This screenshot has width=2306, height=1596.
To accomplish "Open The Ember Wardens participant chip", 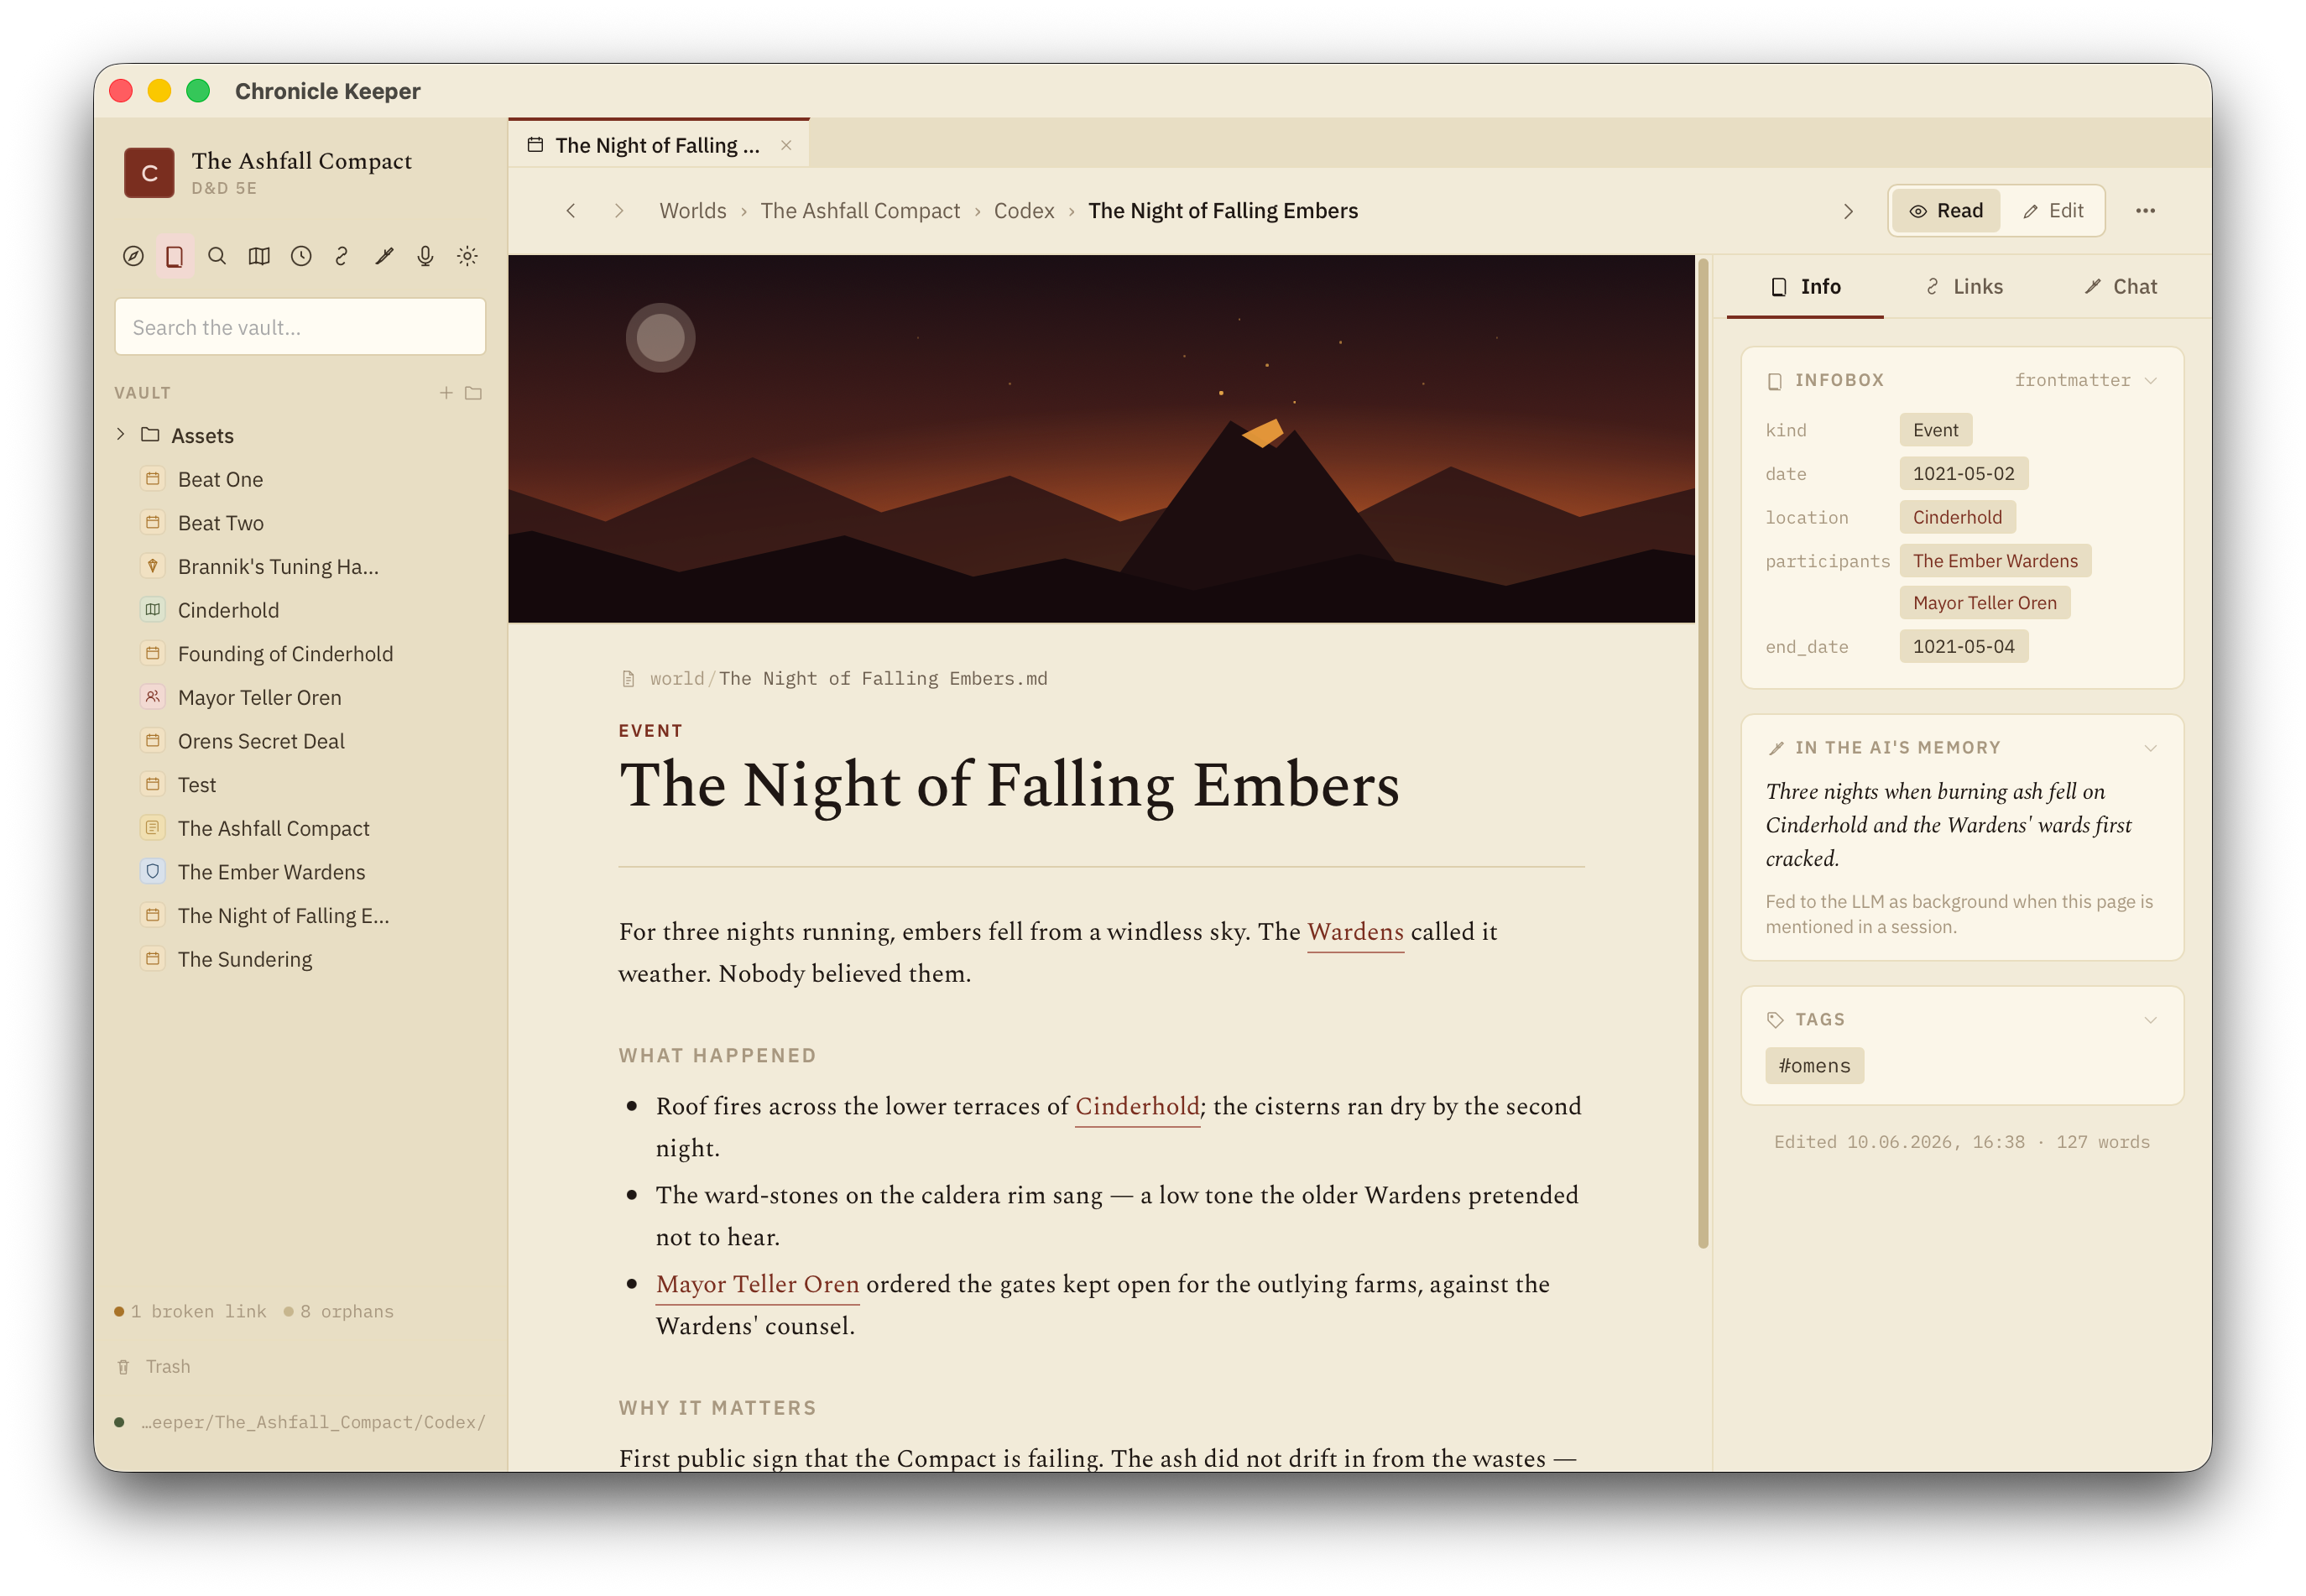I will pos(1995,562).
